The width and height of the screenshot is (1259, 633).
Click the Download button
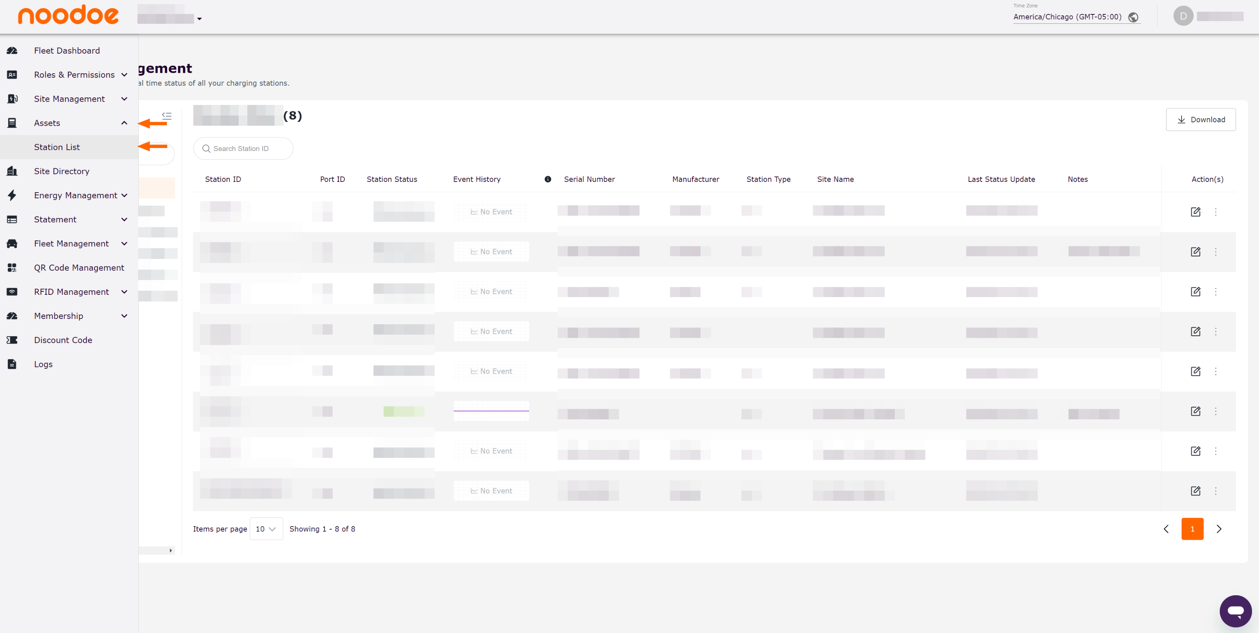1200,120
